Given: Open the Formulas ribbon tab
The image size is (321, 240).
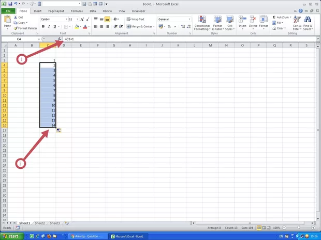Looking at the screenshot, I should [x=77, y=10].
